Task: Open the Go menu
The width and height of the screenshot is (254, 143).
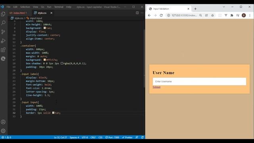Action: point(42,7)
